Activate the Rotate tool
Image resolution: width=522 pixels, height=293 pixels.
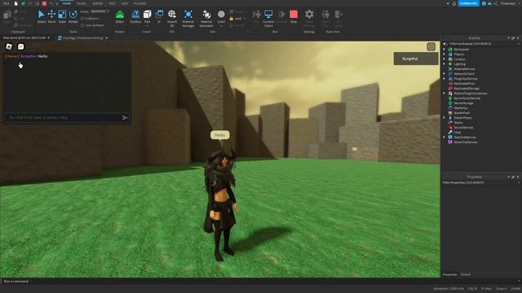point(73,16)
